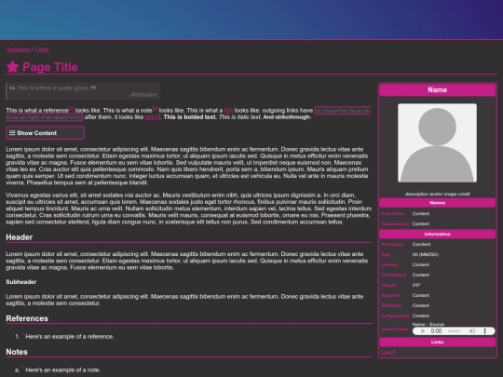503x377 pixels.
Task: Click the 'Header' section heading
Action: pyautogui.click(x=20, y=237)
